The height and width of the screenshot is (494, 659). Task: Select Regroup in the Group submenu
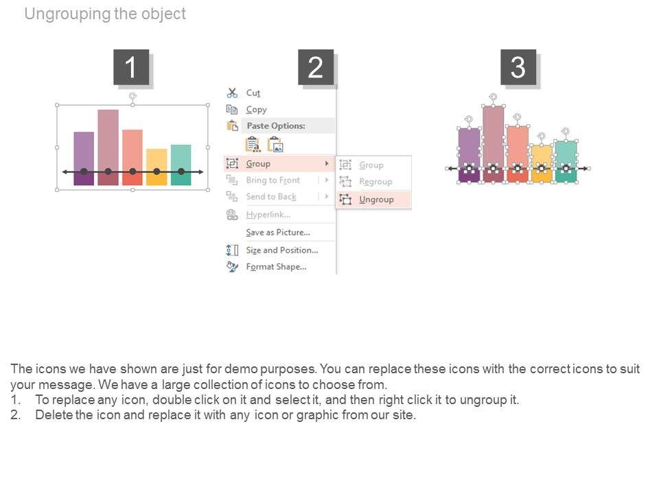pyautogui.click(x=375, y=182)
